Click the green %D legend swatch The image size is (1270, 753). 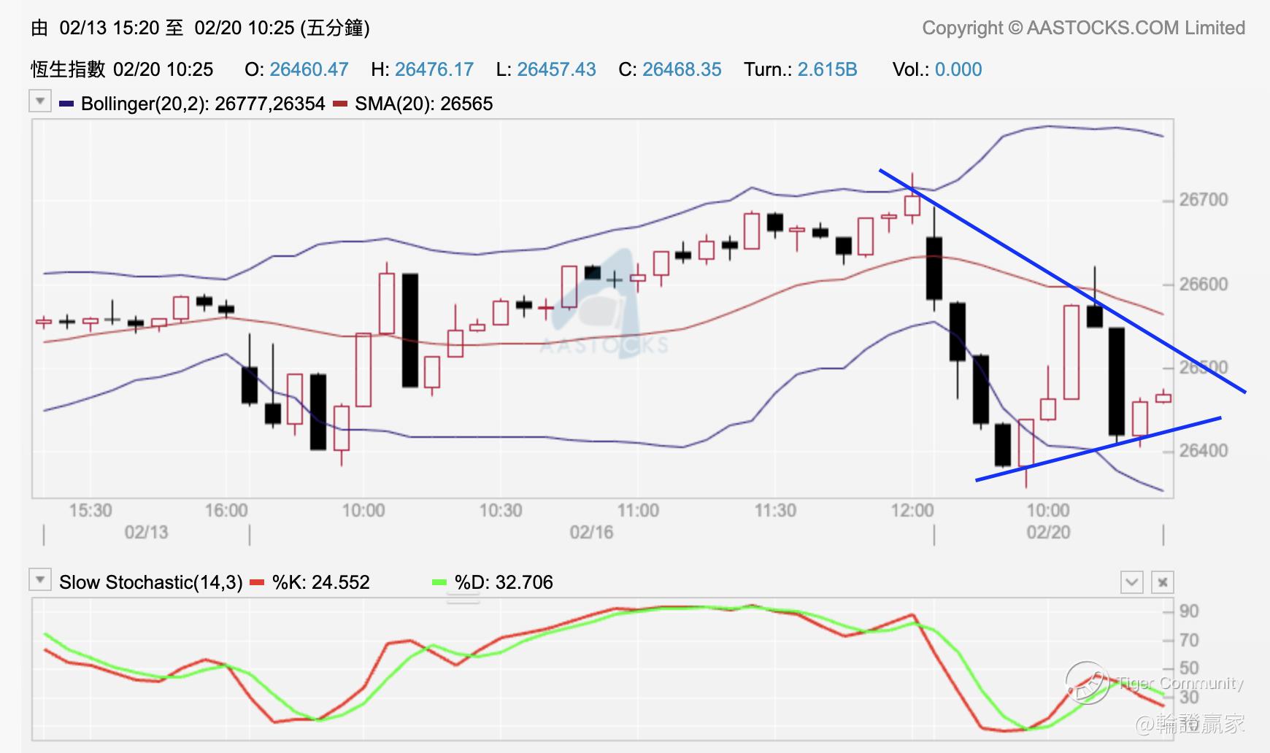pyautogui.click(x=439, y=582)
